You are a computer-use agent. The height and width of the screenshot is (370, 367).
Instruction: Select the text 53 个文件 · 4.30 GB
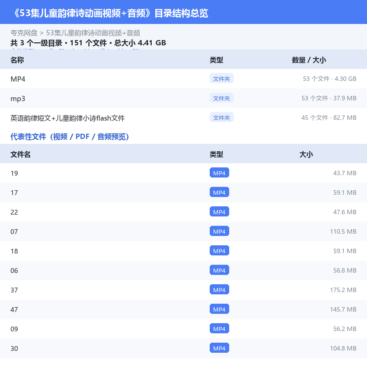pyautogui.click(x=330, y=79)
